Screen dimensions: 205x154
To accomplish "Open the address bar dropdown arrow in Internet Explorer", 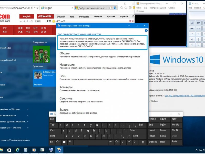I will (x=35, y=8).
